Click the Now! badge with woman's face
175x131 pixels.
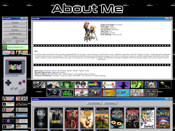(x=8, y=99)
